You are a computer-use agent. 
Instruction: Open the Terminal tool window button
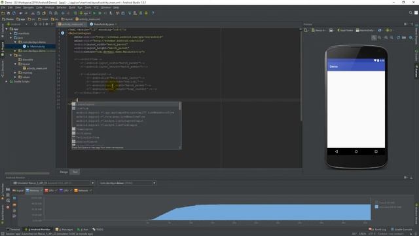pos(13,229)
